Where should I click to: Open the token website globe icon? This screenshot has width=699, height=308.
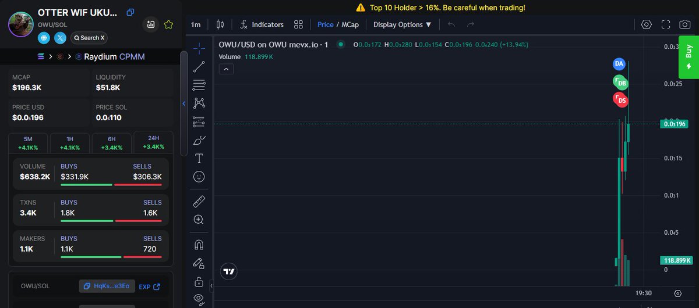click(x=44, y=38)
